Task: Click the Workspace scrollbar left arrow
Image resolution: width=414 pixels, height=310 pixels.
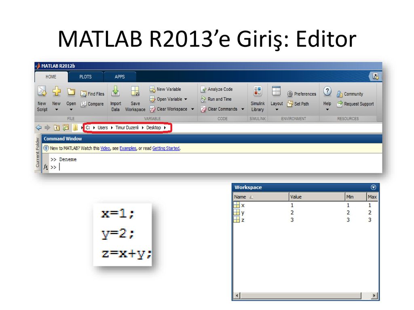Action: 237,296
